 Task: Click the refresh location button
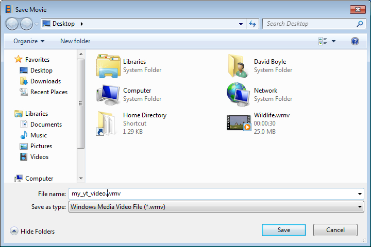click(252, 24)
